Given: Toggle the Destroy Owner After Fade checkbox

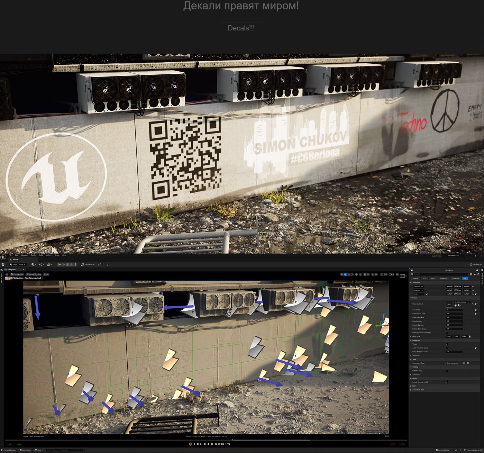Looking at the screenshot, I should [x=447, y=333].
